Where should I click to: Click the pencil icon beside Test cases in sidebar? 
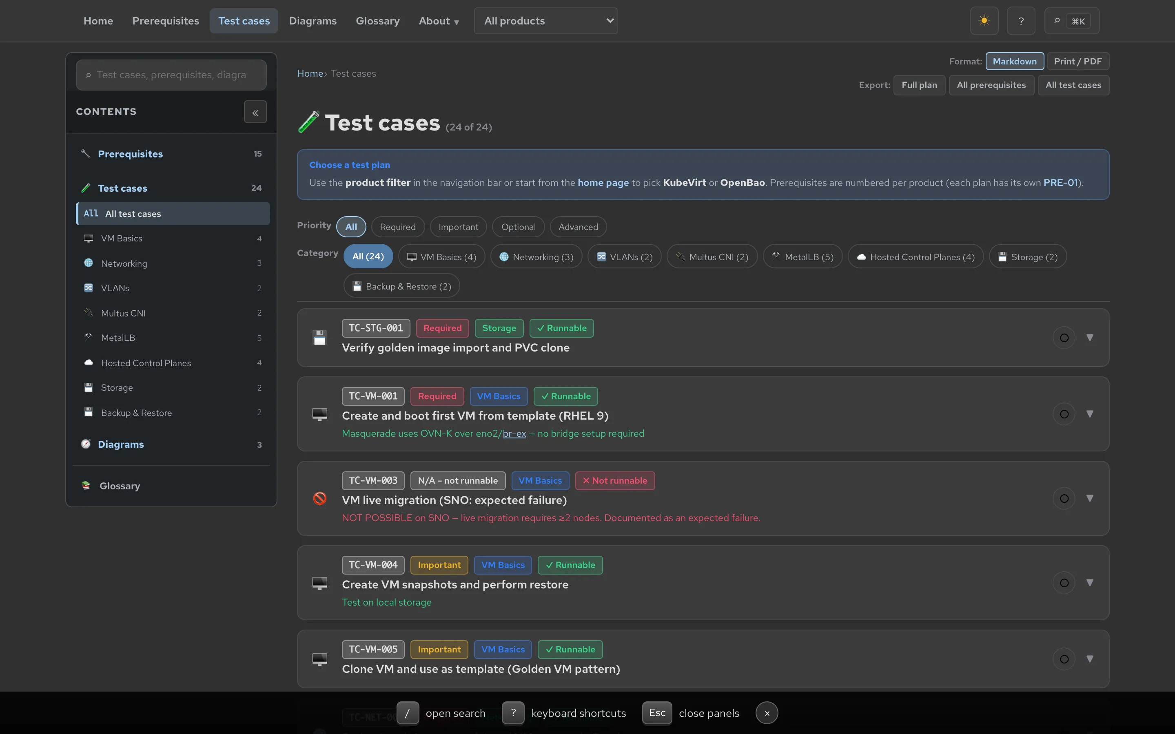click(x=85, y=188)
